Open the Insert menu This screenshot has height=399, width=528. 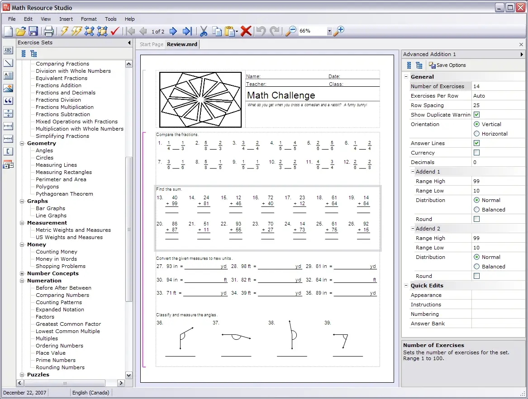click(x=66, y=19)
